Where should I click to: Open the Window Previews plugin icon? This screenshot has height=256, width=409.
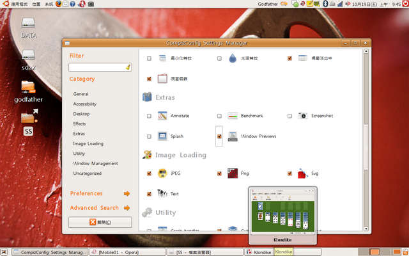[x=233, y=136]
